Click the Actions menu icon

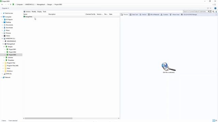click(24, 12)
